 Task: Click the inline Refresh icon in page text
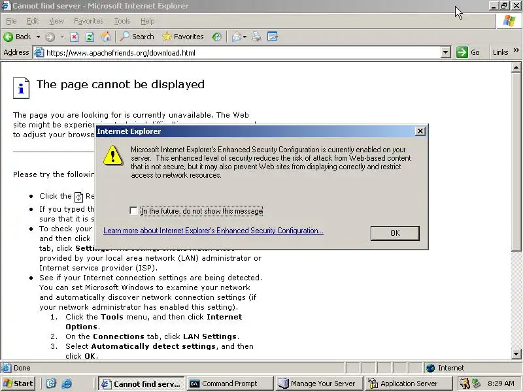78,197
